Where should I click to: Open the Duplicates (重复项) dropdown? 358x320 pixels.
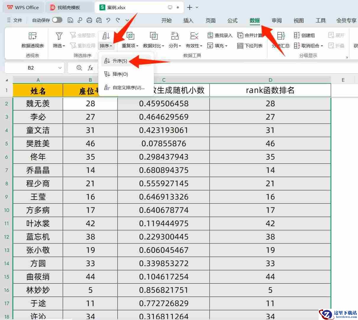click(x=130, y=46)
